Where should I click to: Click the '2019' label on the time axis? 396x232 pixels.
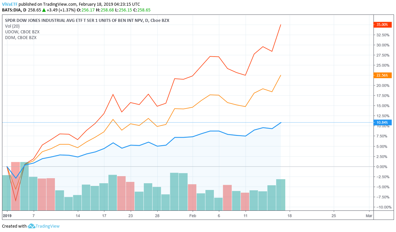[7, 216]
